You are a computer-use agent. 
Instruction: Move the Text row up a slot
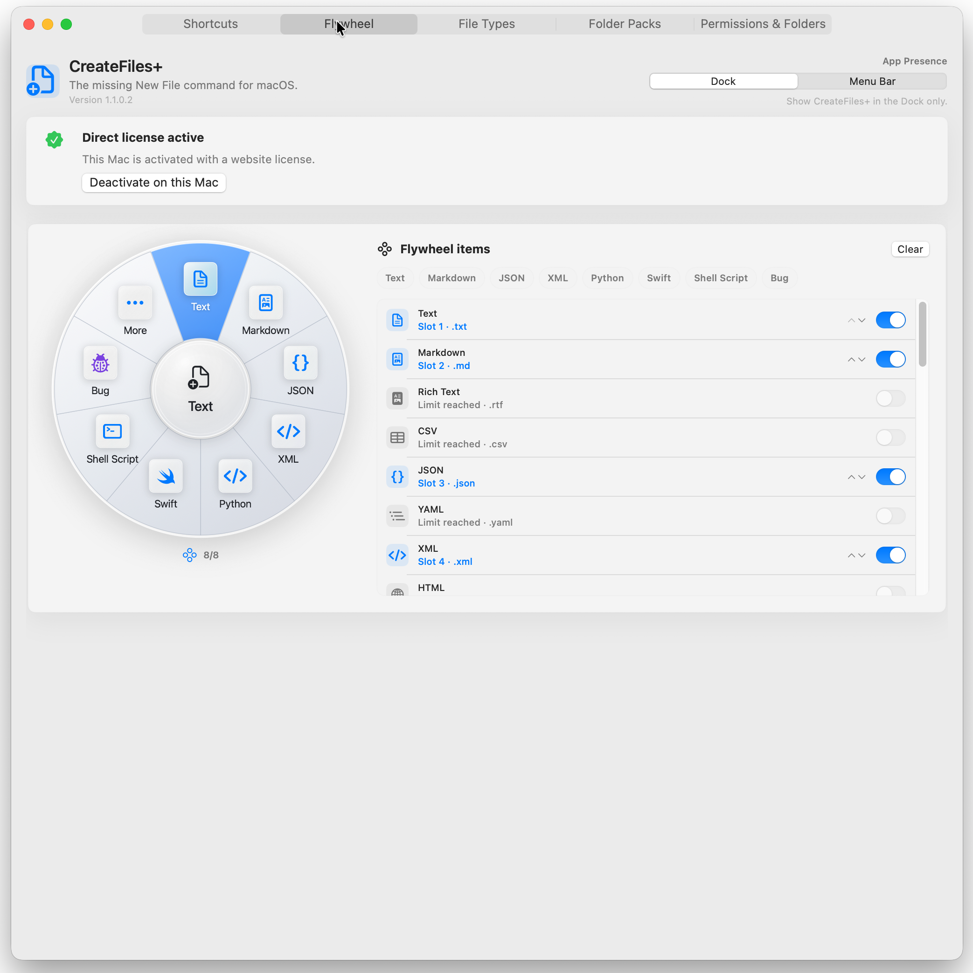[851, 320]
